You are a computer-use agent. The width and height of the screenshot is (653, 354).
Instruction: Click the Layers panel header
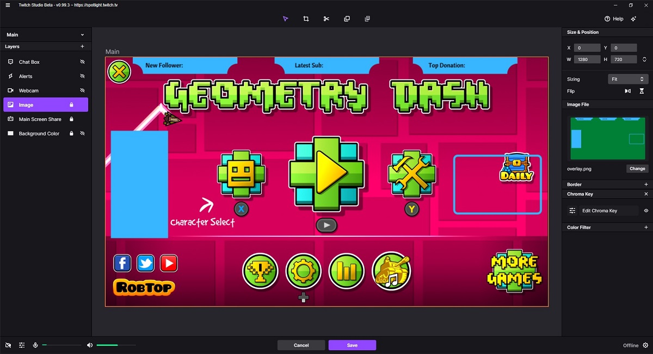(12, 47)
